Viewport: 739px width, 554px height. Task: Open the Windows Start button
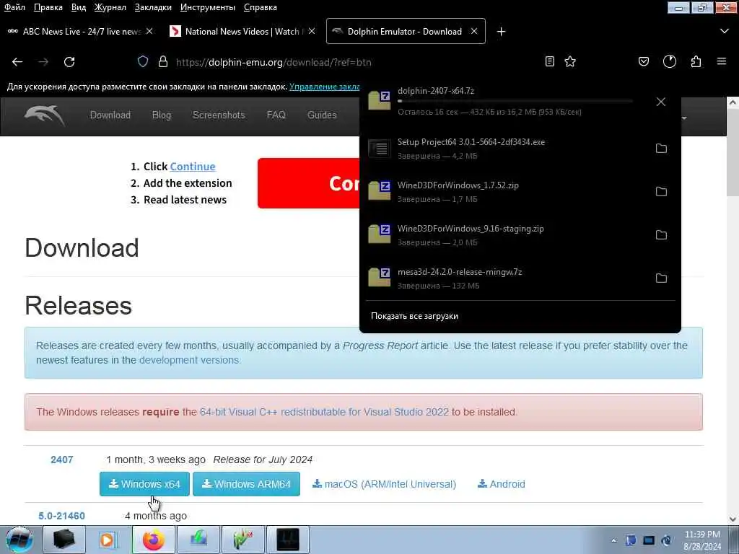pyautogui.click(x=19, y=540)
